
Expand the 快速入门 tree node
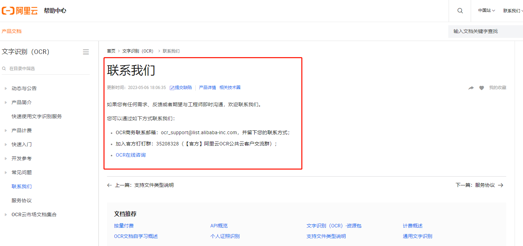tap(6, 144)
